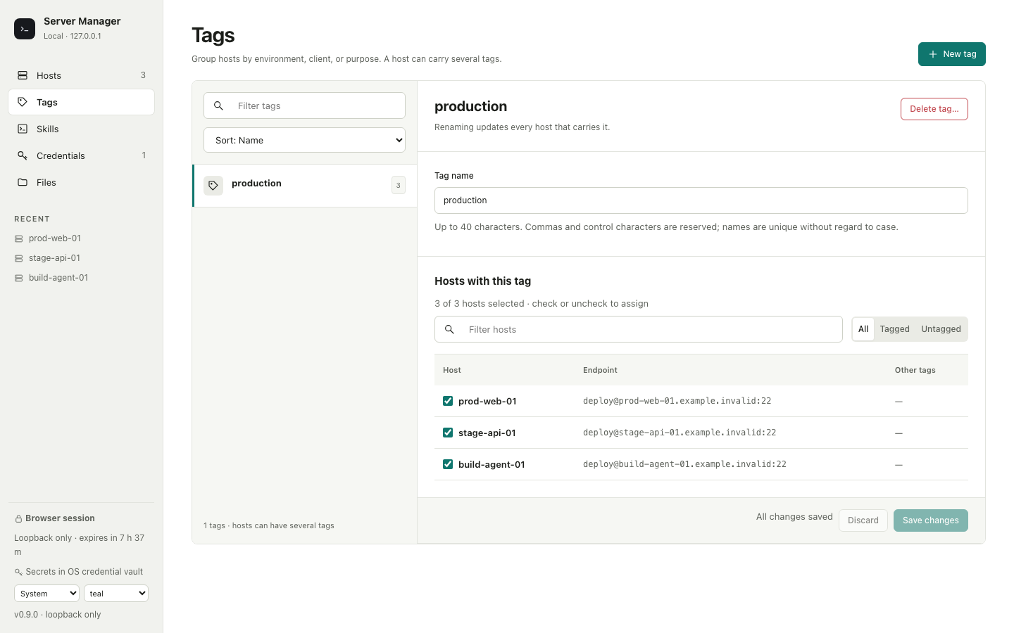
Task: Click the key icon by Secrets in OS vault
Action: tap(18, 573)
